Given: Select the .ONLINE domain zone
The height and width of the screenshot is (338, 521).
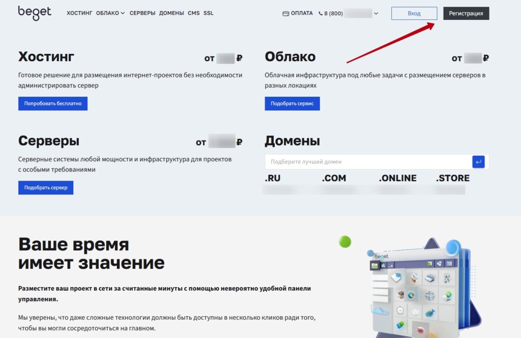Looking at the screenshot, I should pos(398,178).
